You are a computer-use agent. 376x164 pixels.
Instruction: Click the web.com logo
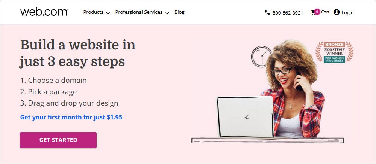click(x=44, y=12)
